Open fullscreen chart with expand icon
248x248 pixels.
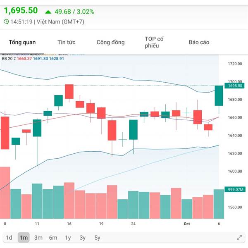click(239, 237)
